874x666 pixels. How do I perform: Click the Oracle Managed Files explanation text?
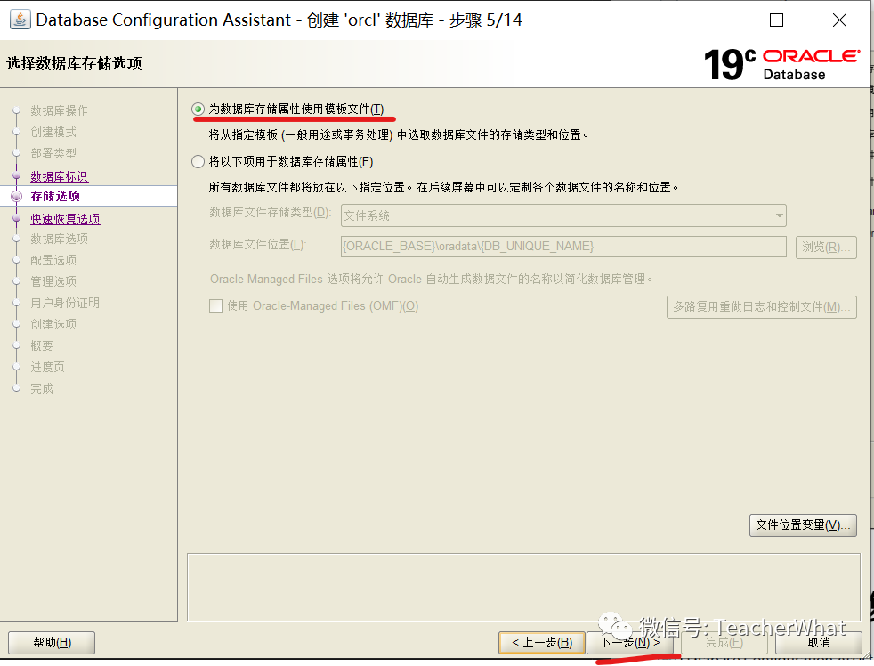(x=431, y=279)
